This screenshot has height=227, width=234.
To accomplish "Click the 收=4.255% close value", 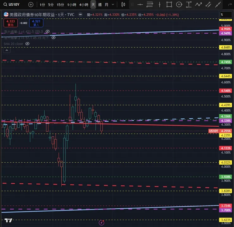I will pyautogui.click(x=146, y=15).
